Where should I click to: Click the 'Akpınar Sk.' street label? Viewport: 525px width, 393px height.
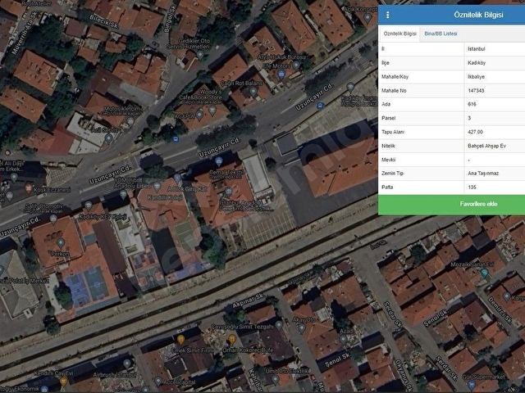click(x=249, y=300)
